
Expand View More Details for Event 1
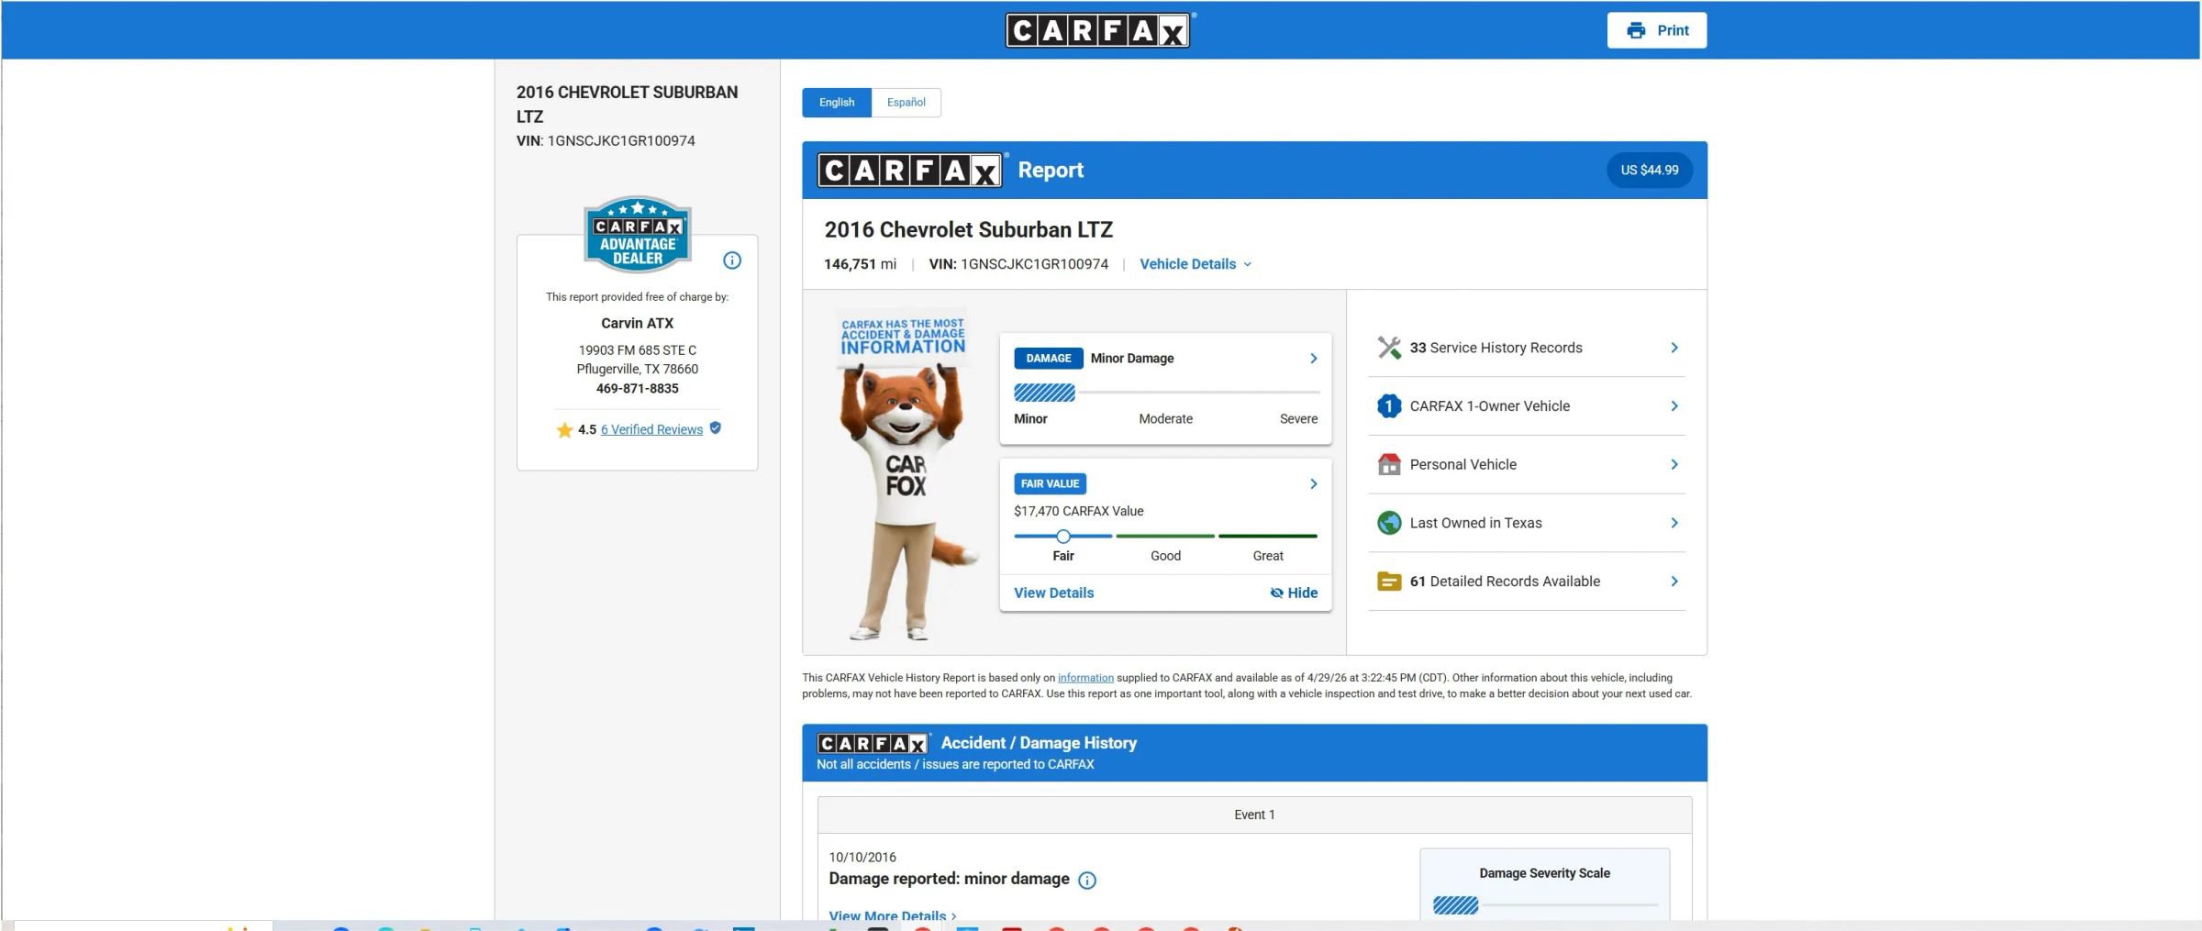pyautogui.click(x=893, y=915)
